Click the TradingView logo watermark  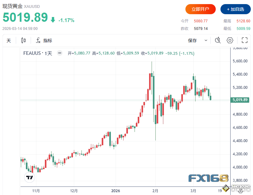tap(29, 177)
